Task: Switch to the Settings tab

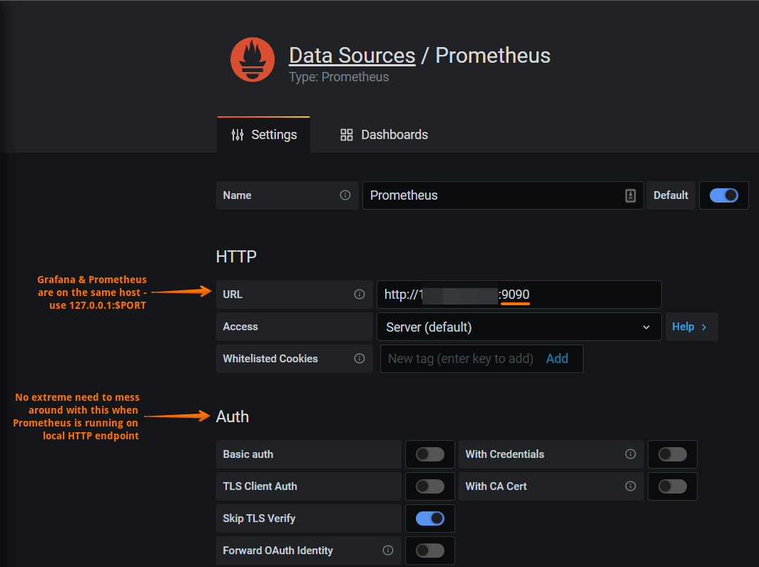Action: pos(263,135)
